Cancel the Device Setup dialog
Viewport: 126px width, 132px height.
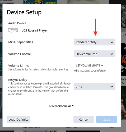84,120
